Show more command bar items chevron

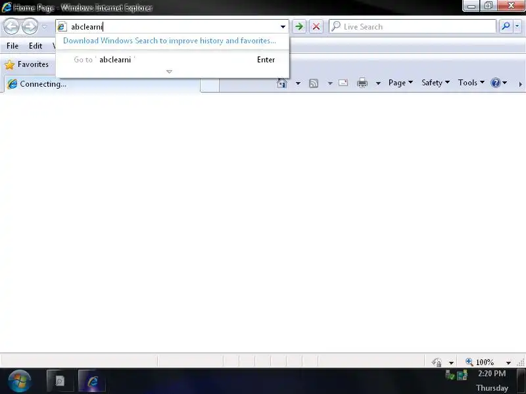(520, 84)
